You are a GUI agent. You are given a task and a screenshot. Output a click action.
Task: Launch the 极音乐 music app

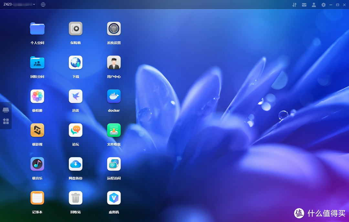pyautogui.click(x=37, y=164)
